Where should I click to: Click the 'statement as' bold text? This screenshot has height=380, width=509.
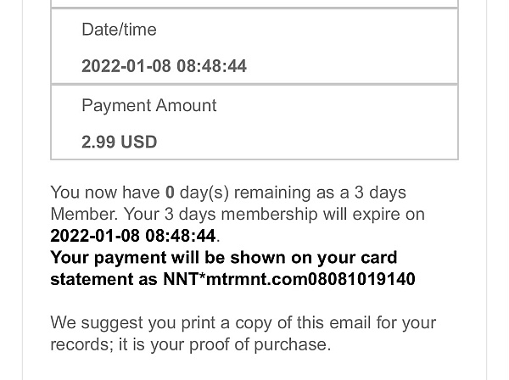pos(103,279)
